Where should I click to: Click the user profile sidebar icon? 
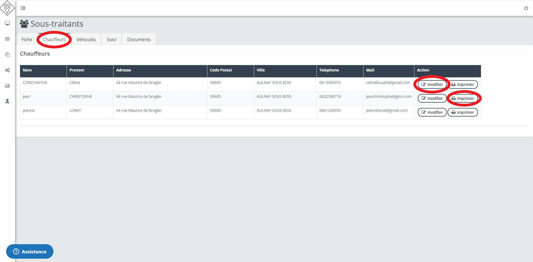[8, 101]
